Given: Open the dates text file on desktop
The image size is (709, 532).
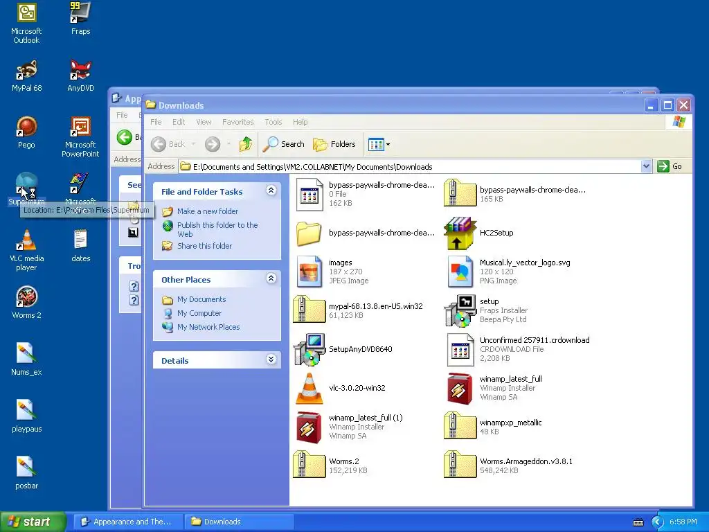Looking at the screenshot, I should (80, 247).
